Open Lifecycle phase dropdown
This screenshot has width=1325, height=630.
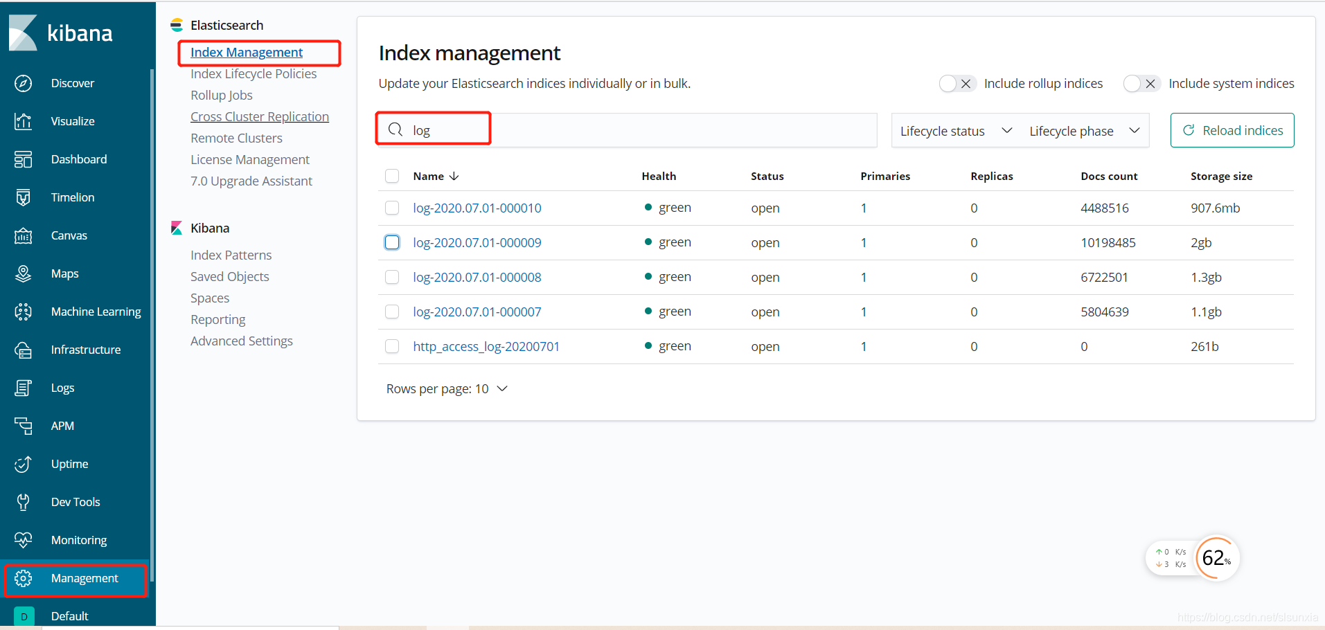(1085, 131)
